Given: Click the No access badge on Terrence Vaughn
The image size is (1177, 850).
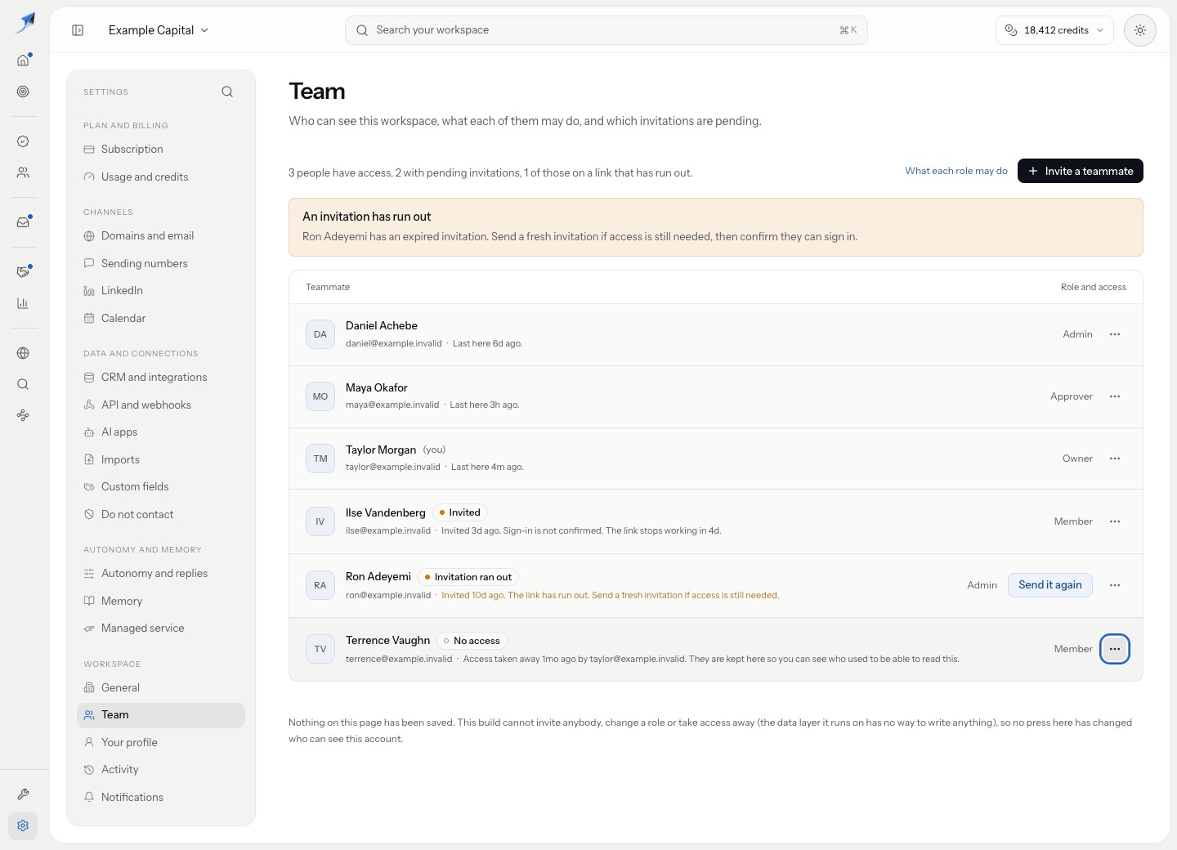Looking at the screenshot, I should point(472,641).
